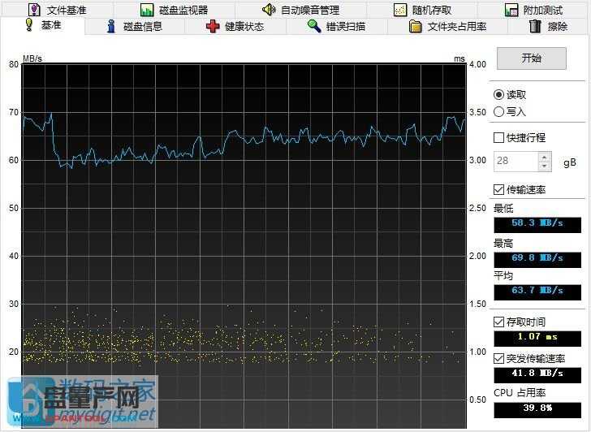Select the 读取 radio button
591x432 pixels.
[x=499, y=95]
